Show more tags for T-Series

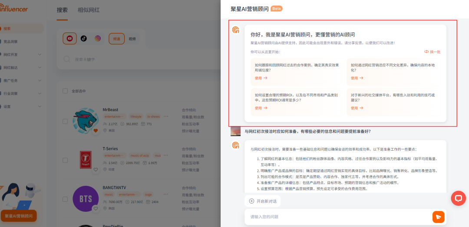coord(166,155)
